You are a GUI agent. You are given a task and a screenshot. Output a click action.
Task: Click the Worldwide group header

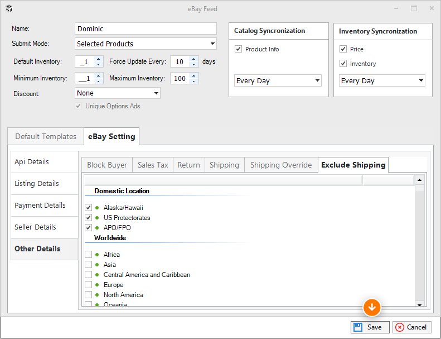click(x=110, y=238)
